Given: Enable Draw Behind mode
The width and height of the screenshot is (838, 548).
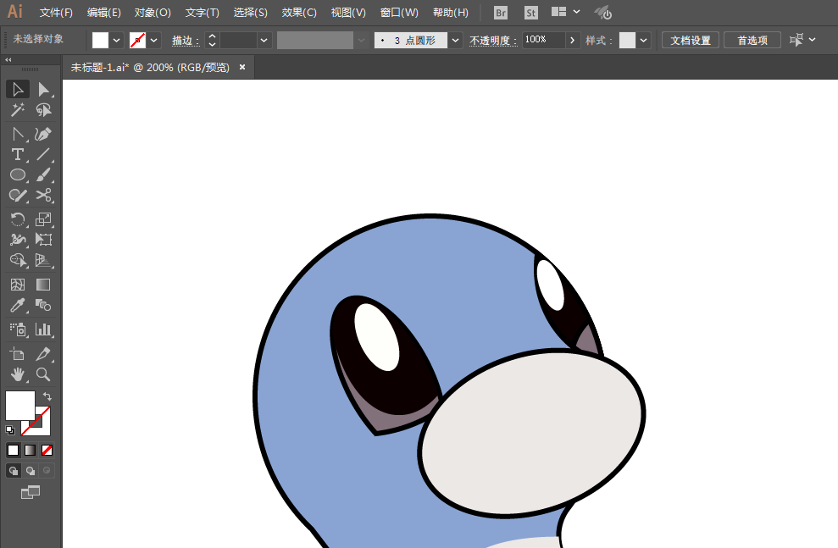Looking at the screenshot, I should click(x=30, y=471).
